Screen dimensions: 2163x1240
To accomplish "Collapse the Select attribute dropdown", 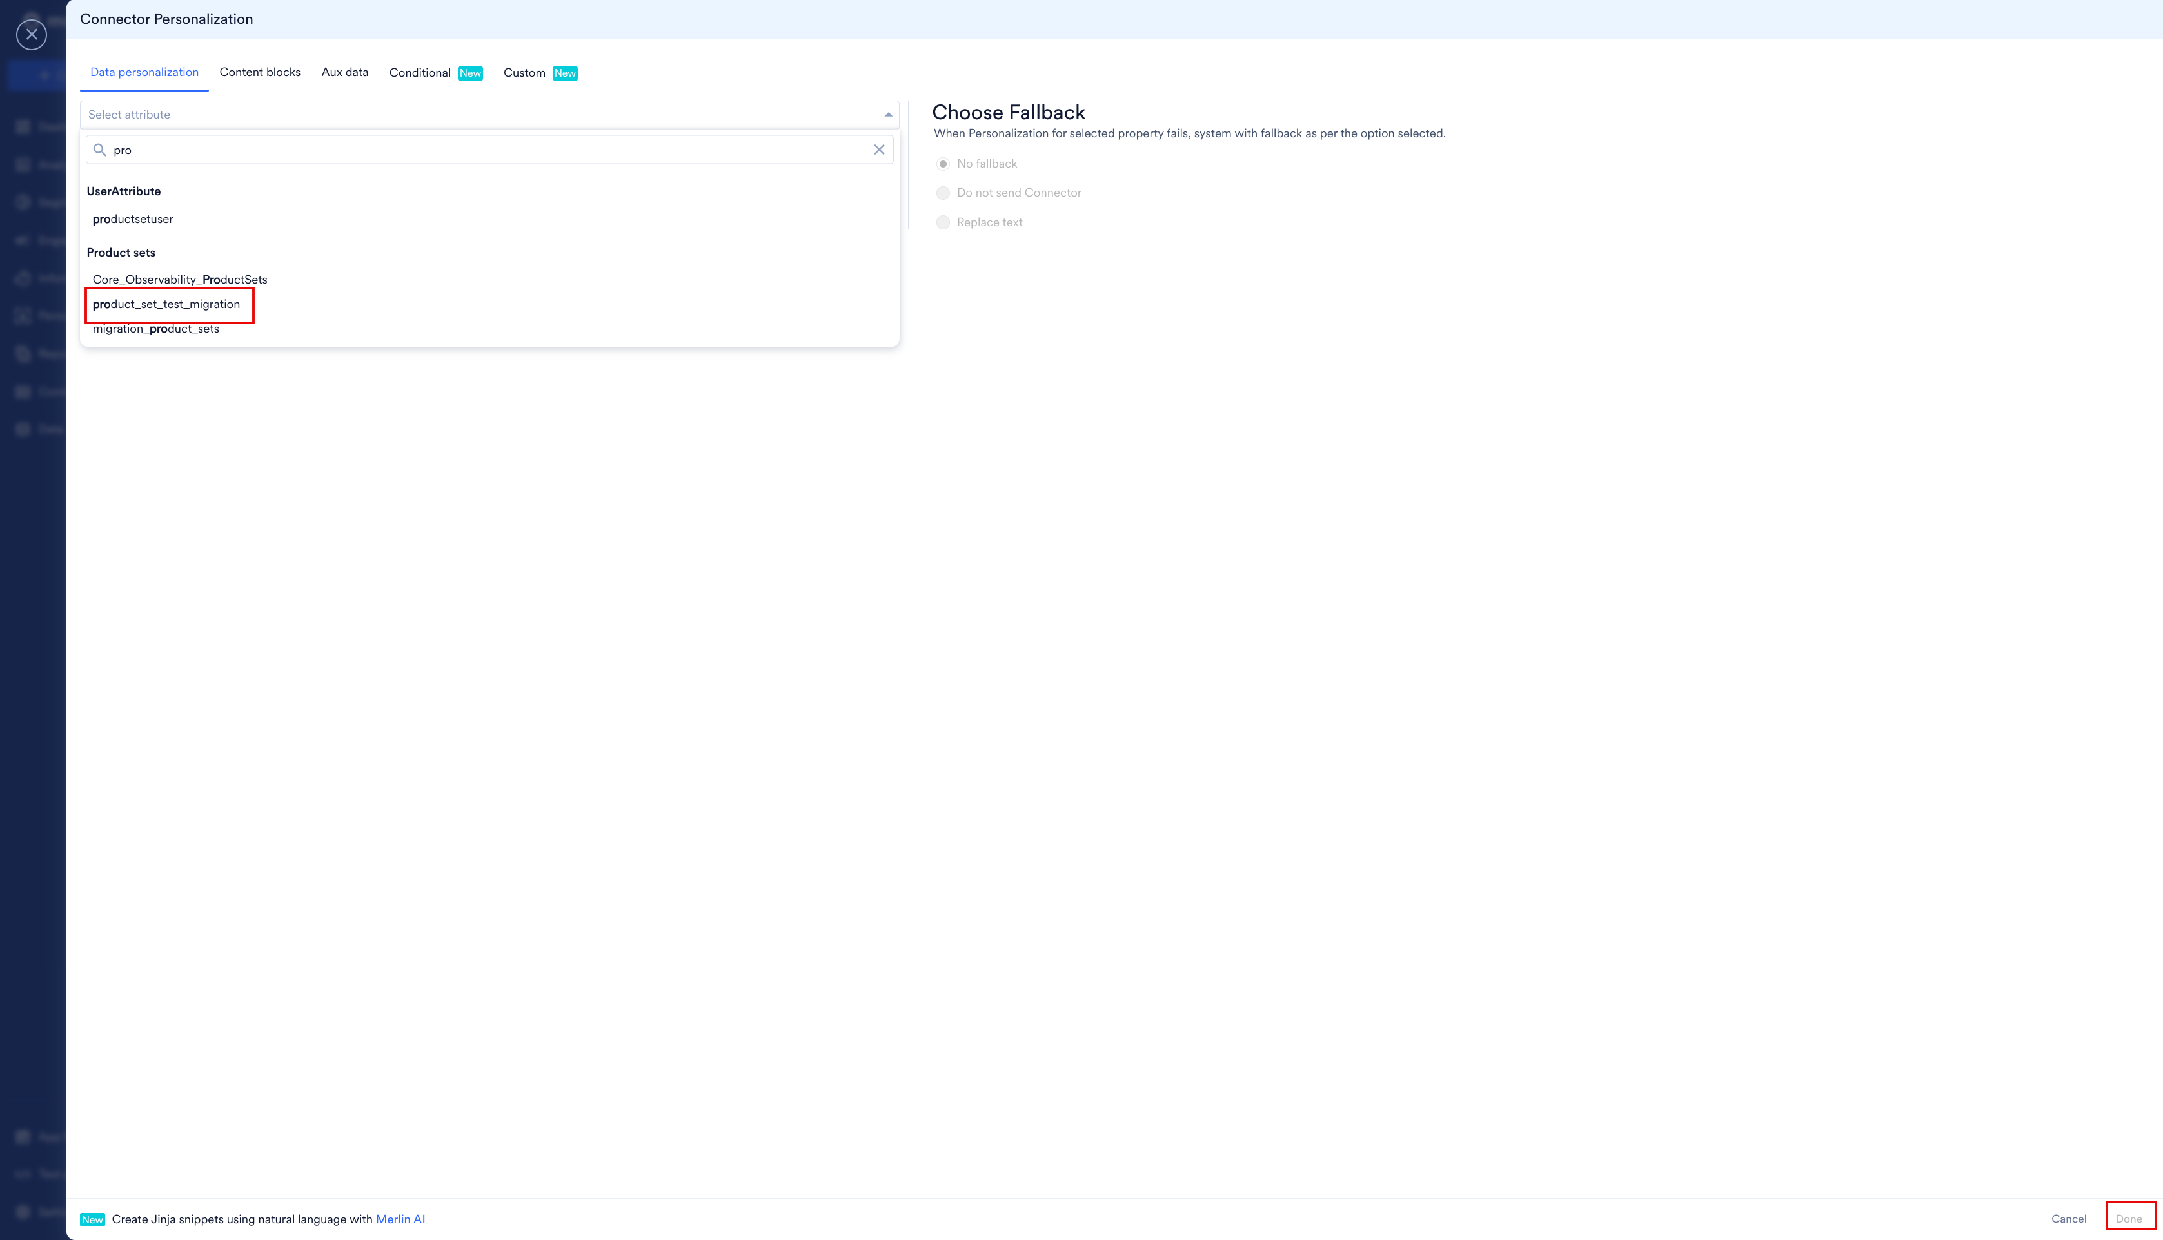I will [x=889, y=115].
